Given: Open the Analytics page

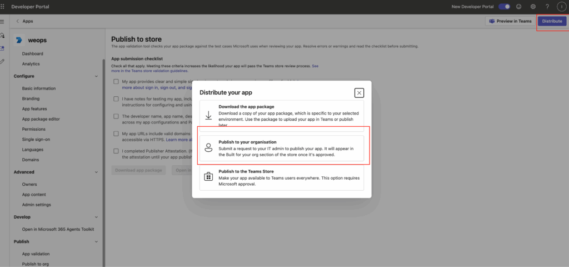Looking at the screenshot, I should (x=31, y=64).
